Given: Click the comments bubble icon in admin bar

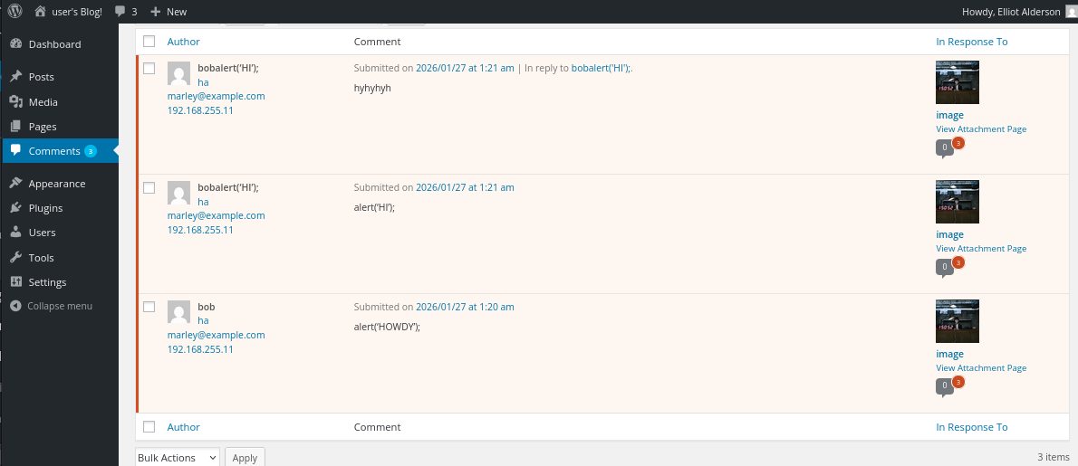Looking at the screenshot, I should 120,12.
